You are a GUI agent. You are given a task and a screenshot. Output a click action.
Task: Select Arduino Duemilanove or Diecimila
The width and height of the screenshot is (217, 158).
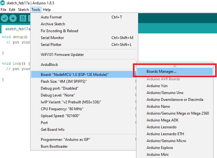[x=175, y=100]
